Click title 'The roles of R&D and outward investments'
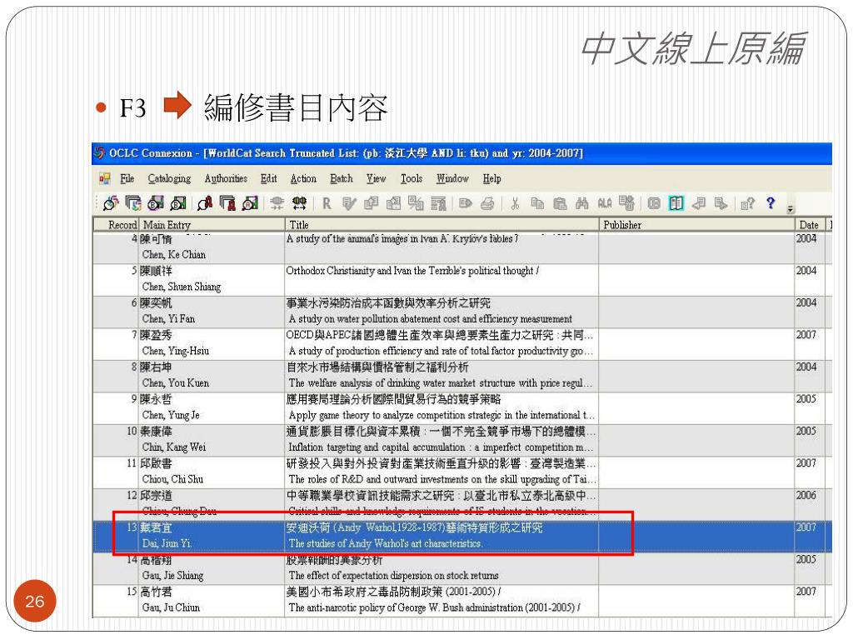The image size is (853, 640). pyautogui.click(x=442, y=479)
